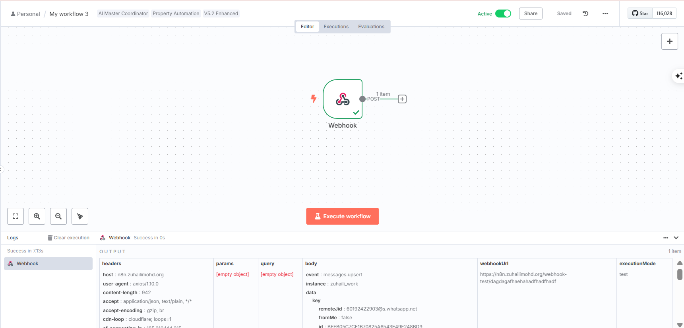Click the My workflow 3 title

[x=69, y=14]
